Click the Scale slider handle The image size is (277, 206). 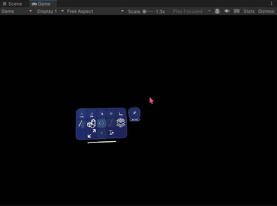[144, 11]
